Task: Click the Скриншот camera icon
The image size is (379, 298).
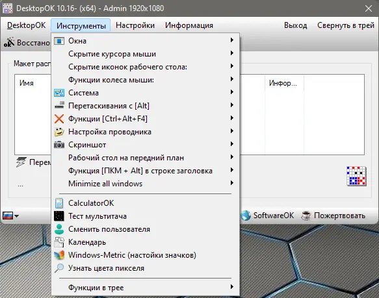Action: tap(59, 145)
